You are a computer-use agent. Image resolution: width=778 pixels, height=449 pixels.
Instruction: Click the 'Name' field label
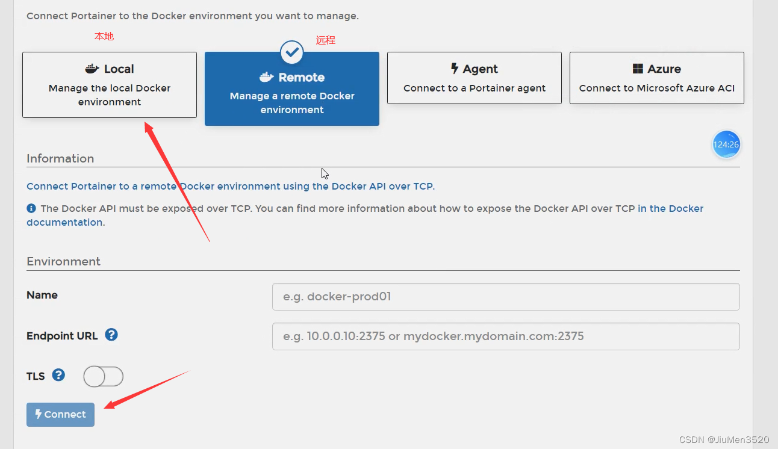coord(42,295)
